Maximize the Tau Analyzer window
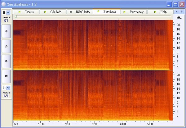This screenshot has width=186, height=128. pyautogui.click(x=175, y=5)
